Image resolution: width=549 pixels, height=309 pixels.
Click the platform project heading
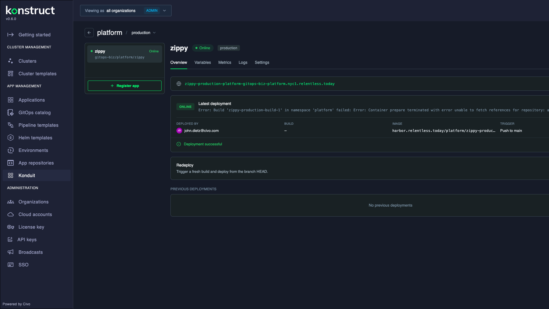(x=110, y=33)
